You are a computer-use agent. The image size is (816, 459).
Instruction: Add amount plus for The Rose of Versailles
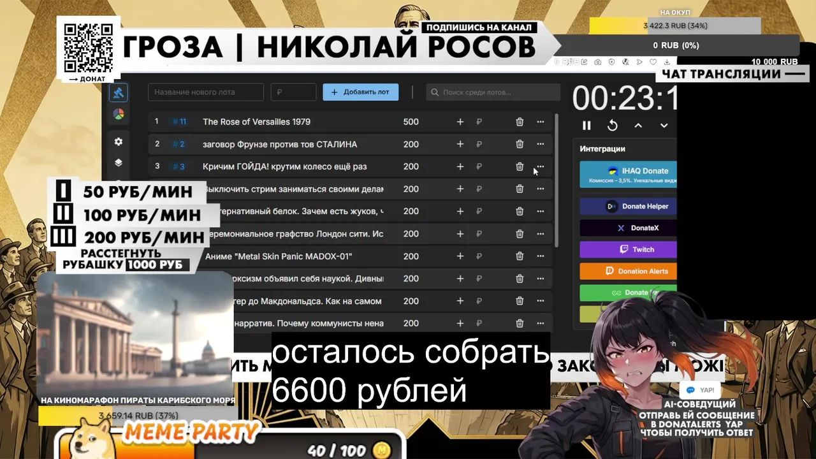pyautogui.click(x=460, y=122)
